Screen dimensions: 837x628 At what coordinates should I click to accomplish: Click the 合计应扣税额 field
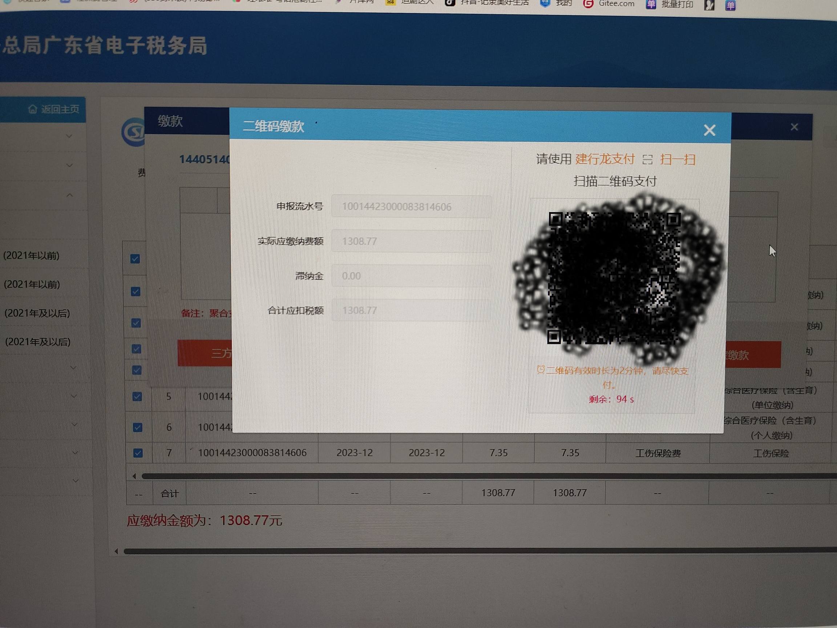411,310
